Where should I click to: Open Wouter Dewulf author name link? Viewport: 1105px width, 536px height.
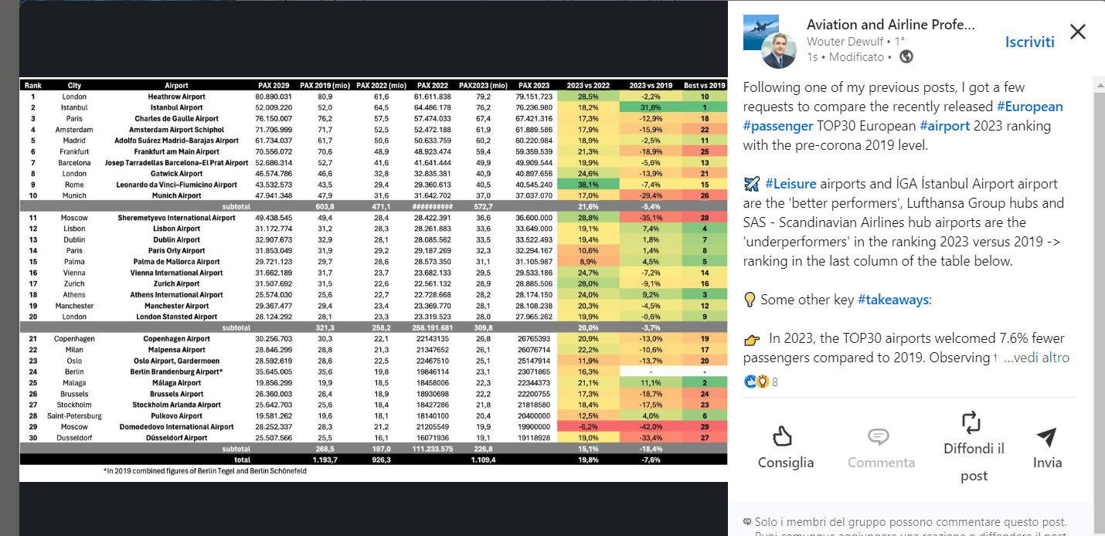(x=846, y=42)
